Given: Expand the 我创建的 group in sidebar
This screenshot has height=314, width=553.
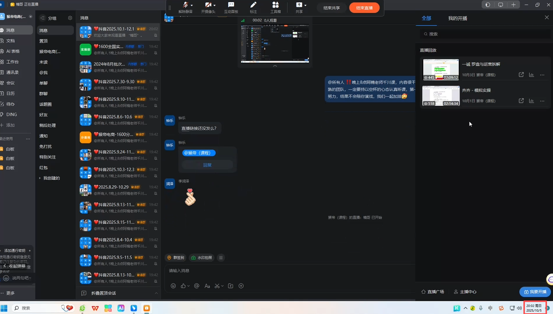Looking at the screenshot, I should point(40,178).
